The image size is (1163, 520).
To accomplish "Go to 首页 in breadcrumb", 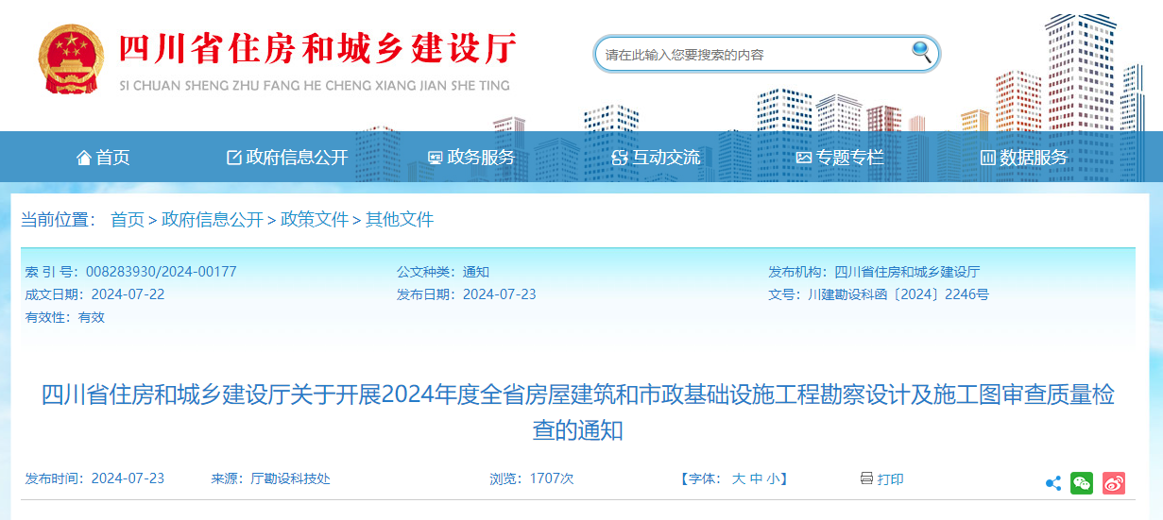I will [x=128, y=220].
